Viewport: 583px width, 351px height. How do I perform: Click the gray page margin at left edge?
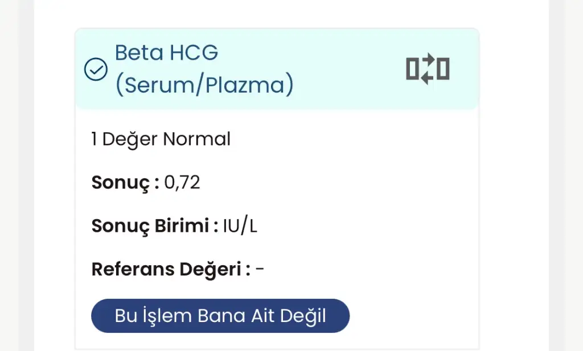coord(16,170)
